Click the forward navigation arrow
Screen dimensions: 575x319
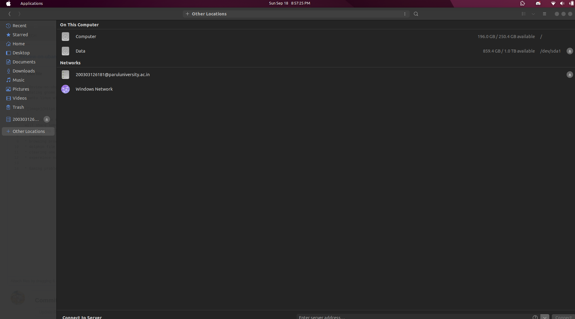tap(19, 14)
